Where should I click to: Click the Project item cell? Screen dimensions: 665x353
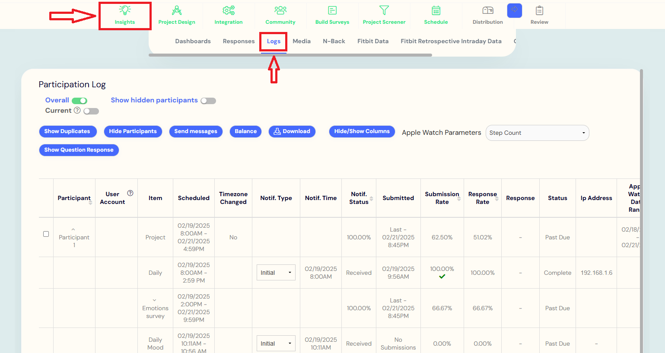[155, 237]
